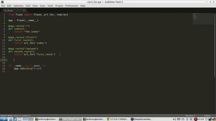Open the File menu
The image size is (216, 121).
tap(3, 6)
